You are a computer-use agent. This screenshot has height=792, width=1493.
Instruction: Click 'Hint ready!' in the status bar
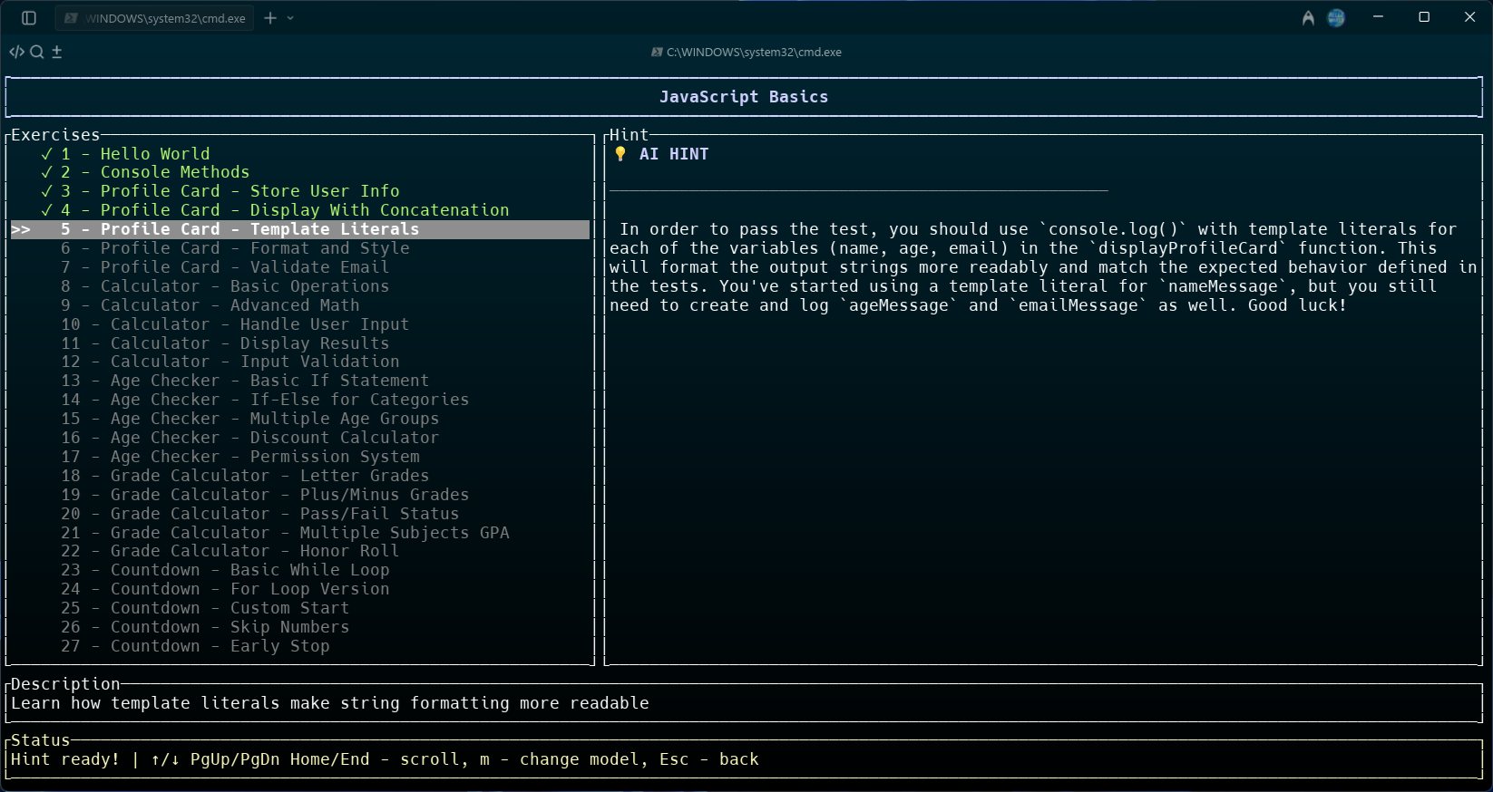(65, 759)
